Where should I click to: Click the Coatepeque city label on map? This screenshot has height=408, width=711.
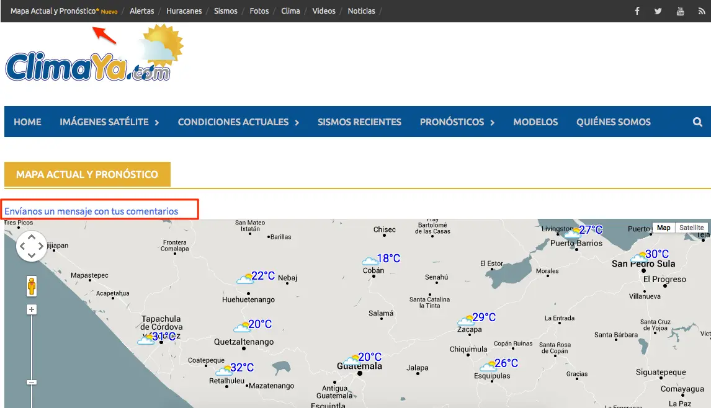pyautogui.click(x=207, y=360)
